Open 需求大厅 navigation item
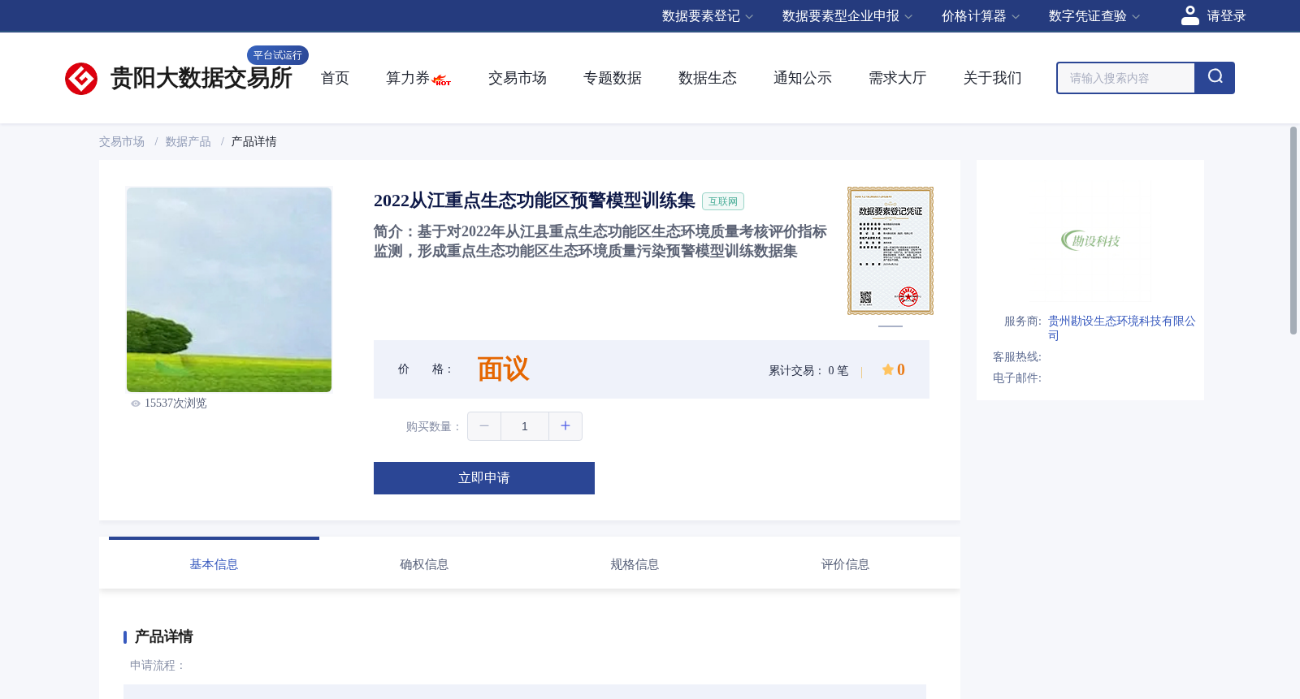The image size is (1300, 699). [898, 78]
